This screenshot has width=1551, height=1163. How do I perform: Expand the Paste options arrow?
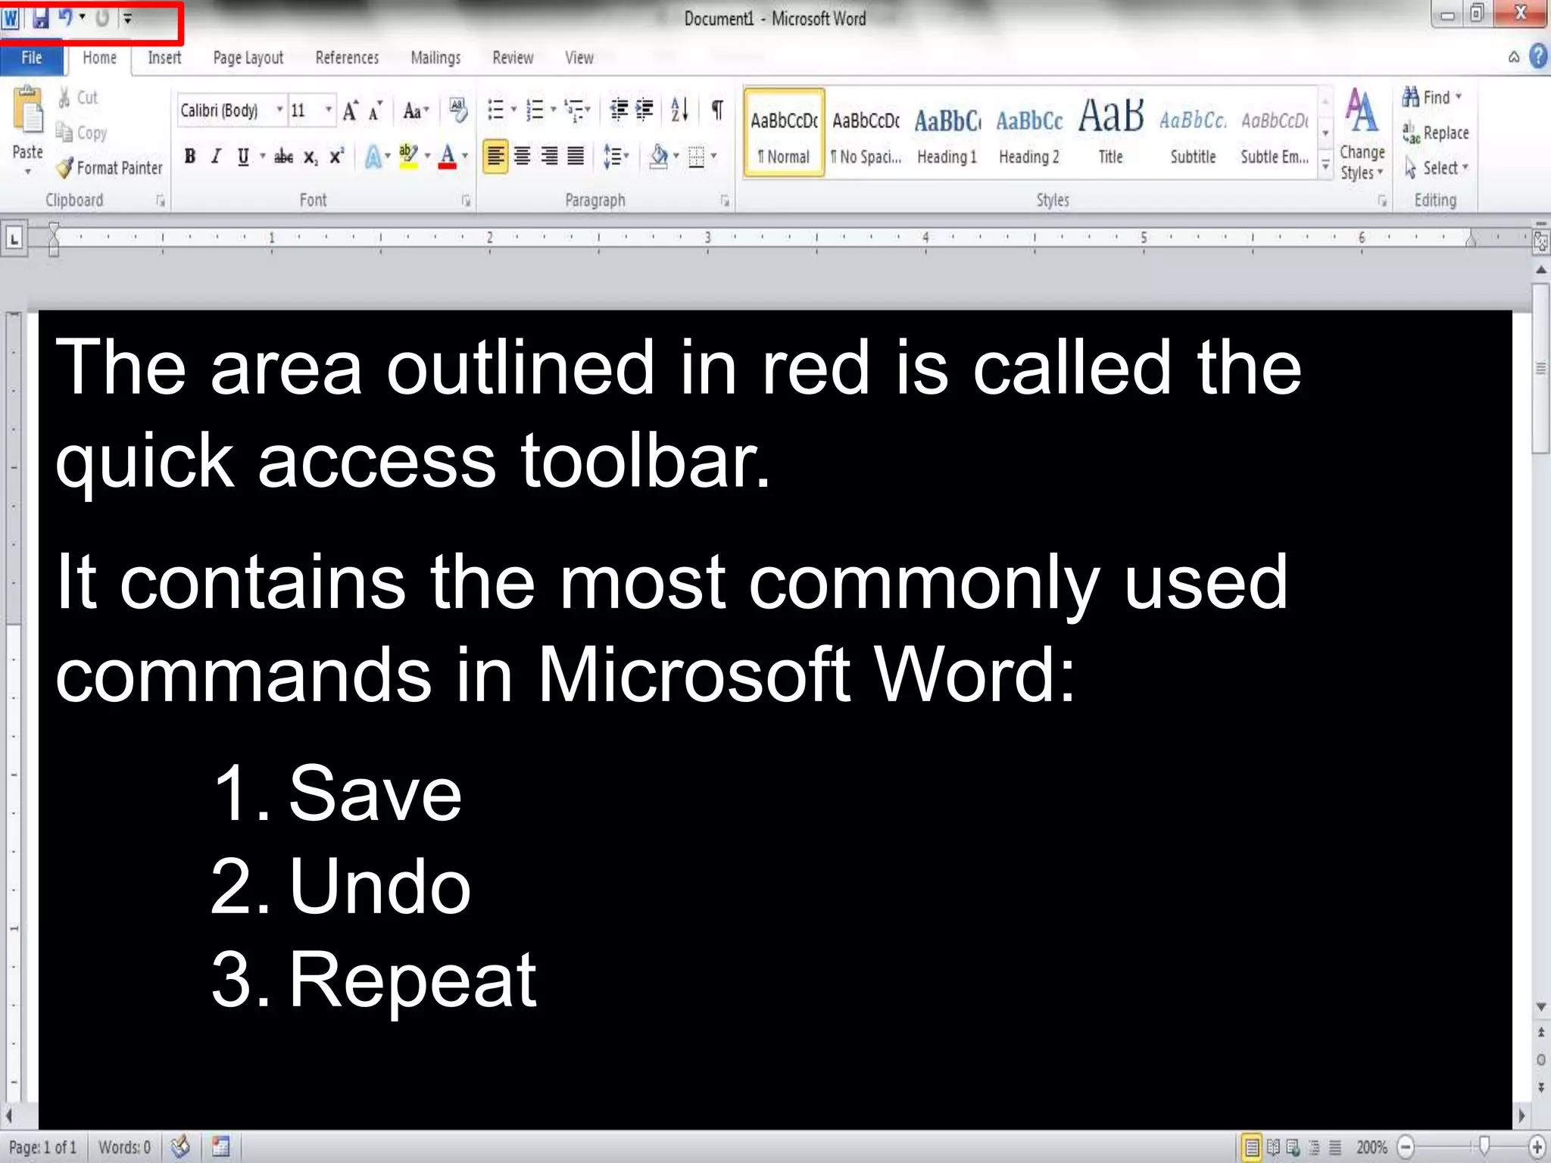coord(28,172)
